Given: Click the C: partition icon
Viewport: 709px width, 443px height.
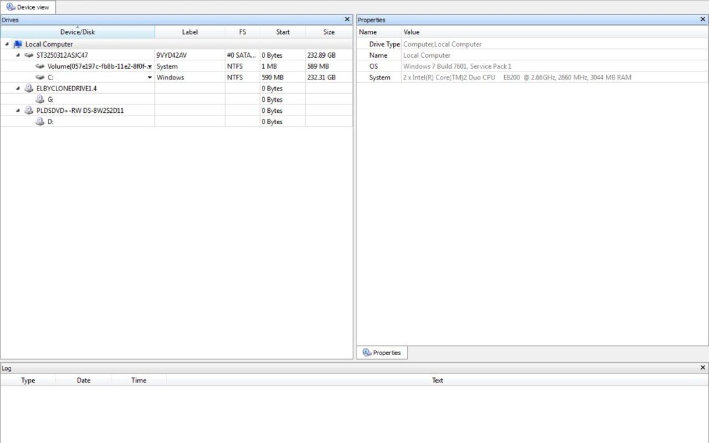Looking at the screenshot, I should click(x=40, y=77).
